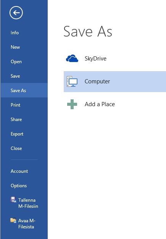Choose Add a Place label

pyautogui.click(x=100, y=104)
